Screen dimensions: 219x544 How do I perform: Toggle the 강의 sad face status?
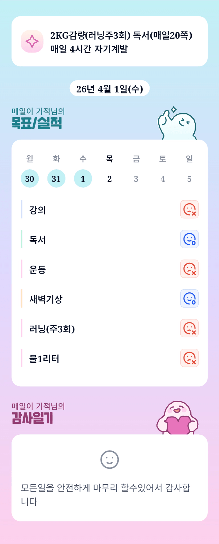(189, 209)
